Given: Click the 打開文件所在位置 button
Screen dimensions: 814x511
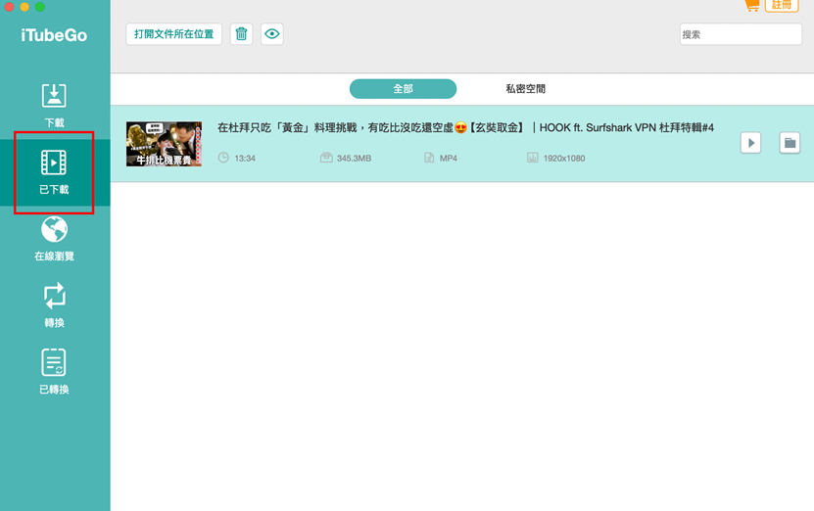Looking at the screenshot, I should coord(174,34).
